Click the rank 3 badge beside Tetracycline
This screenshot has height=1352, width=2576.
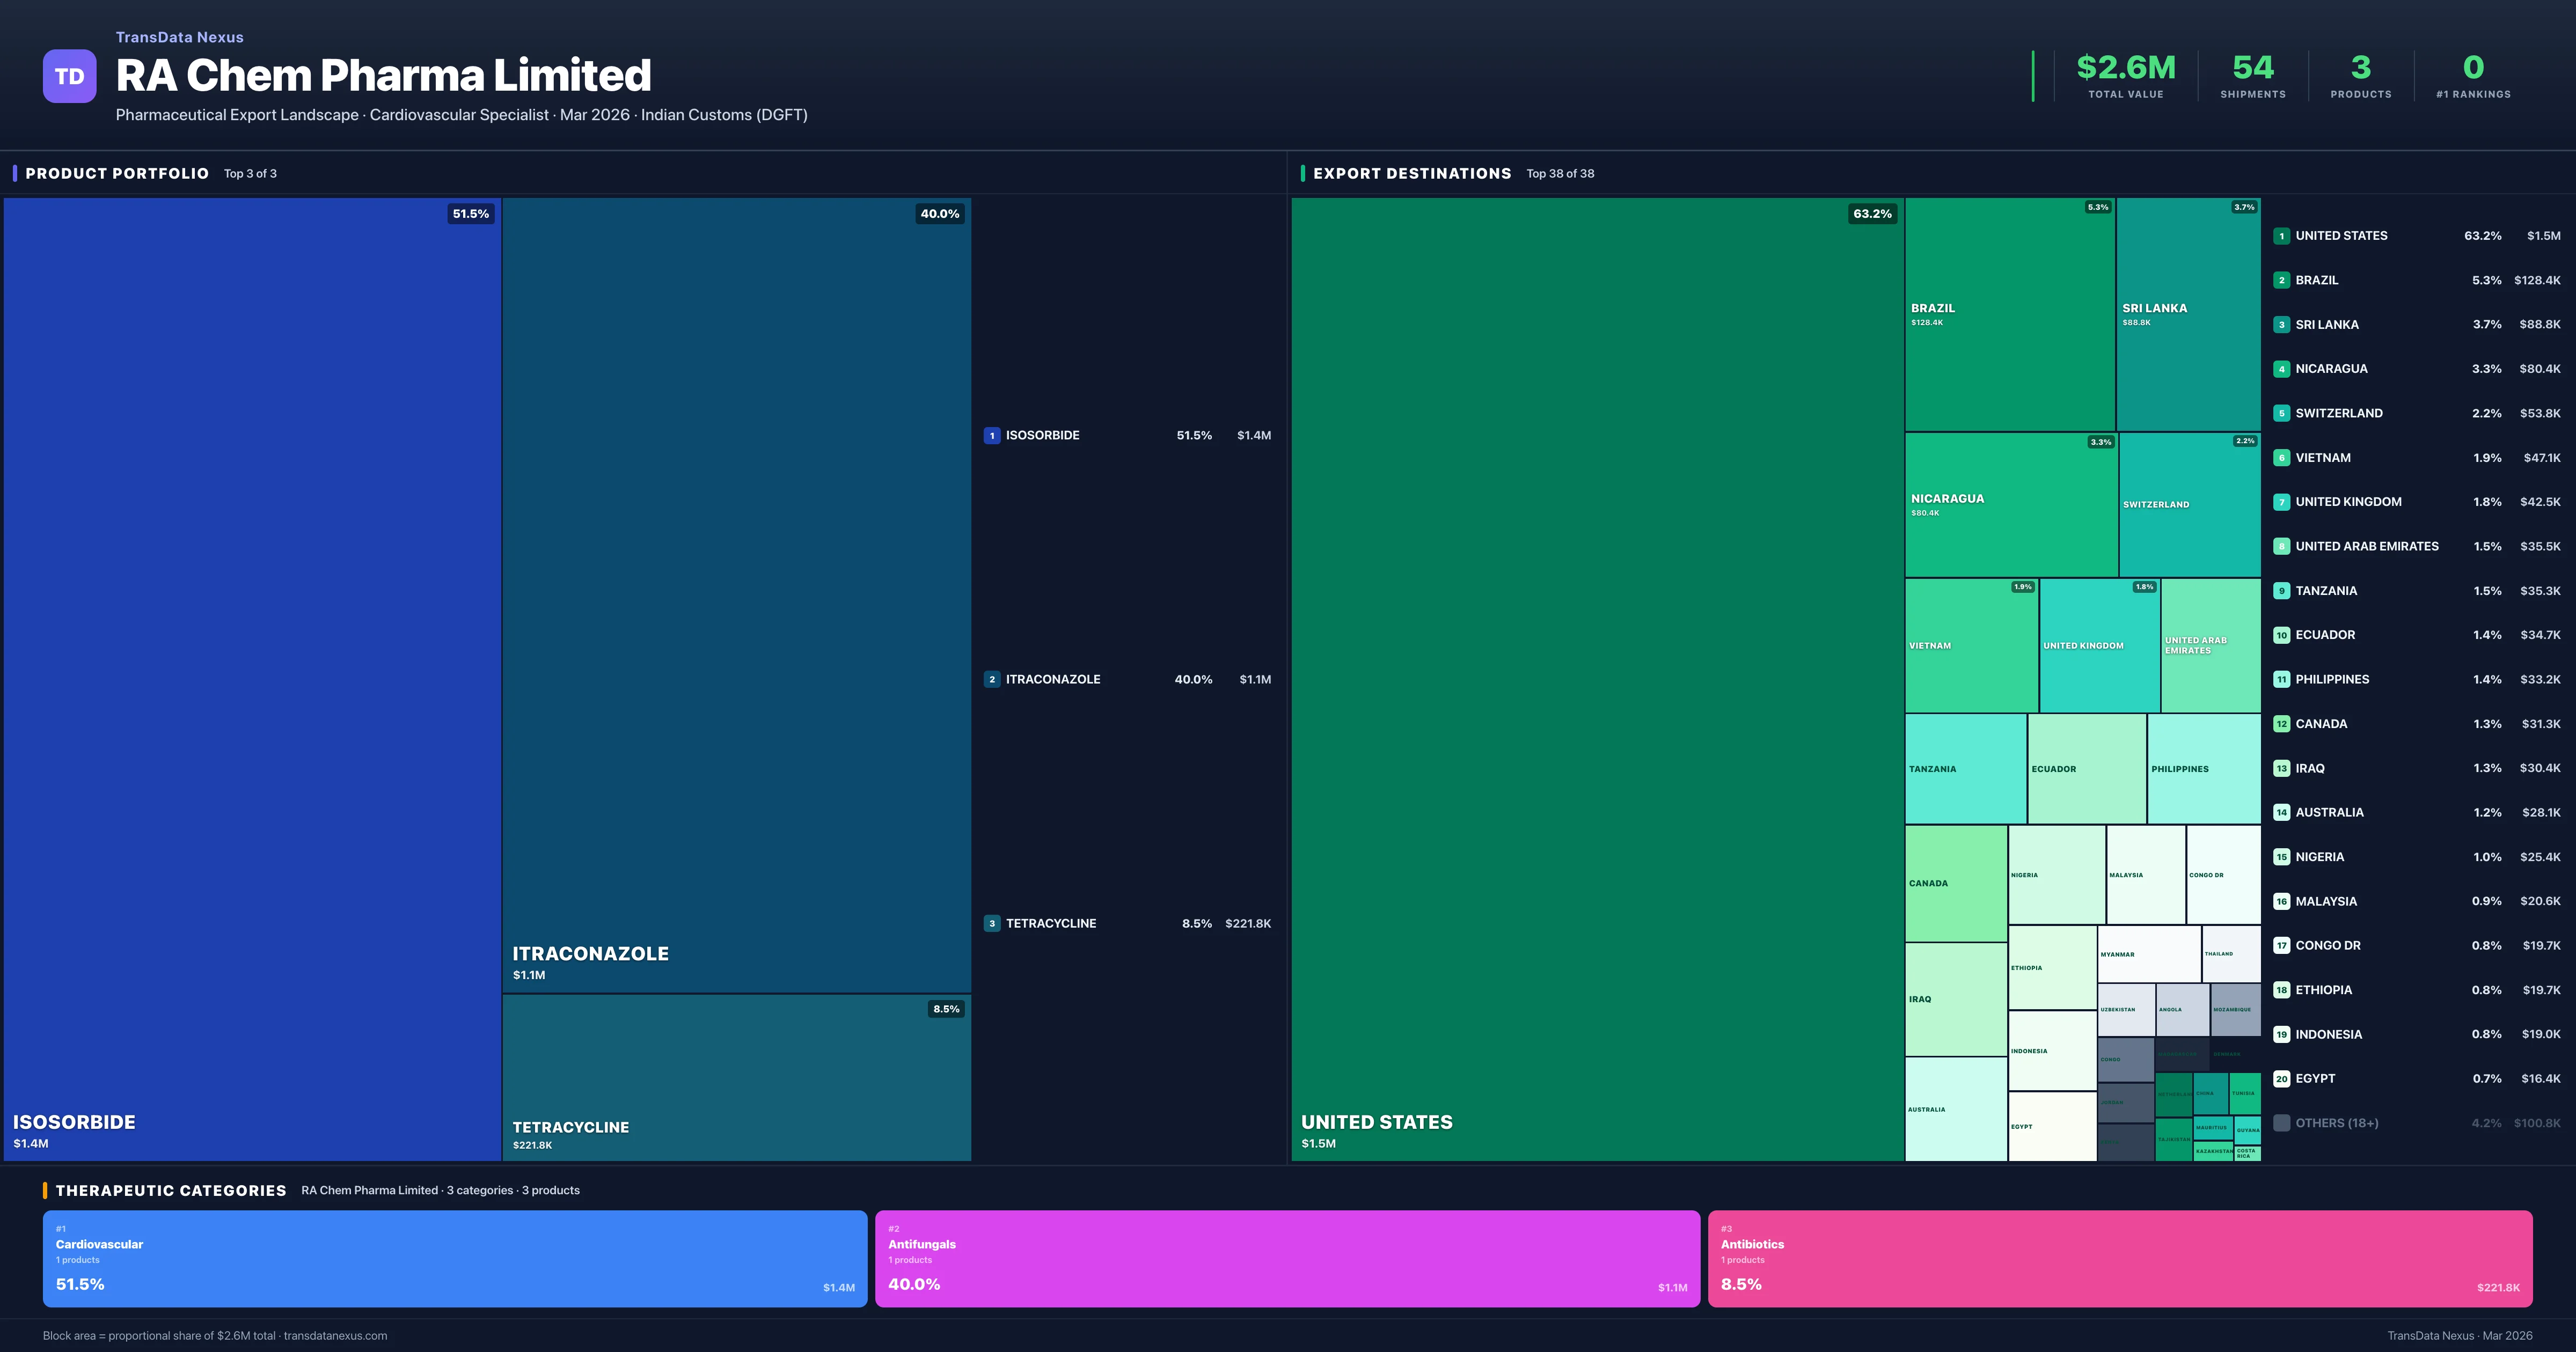(x=991, y=923)
